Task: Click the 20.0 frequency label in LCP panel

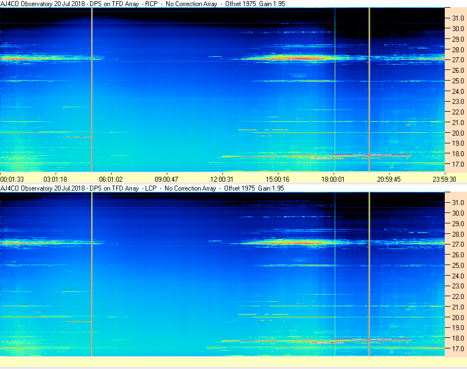Action: coord(458,317)
